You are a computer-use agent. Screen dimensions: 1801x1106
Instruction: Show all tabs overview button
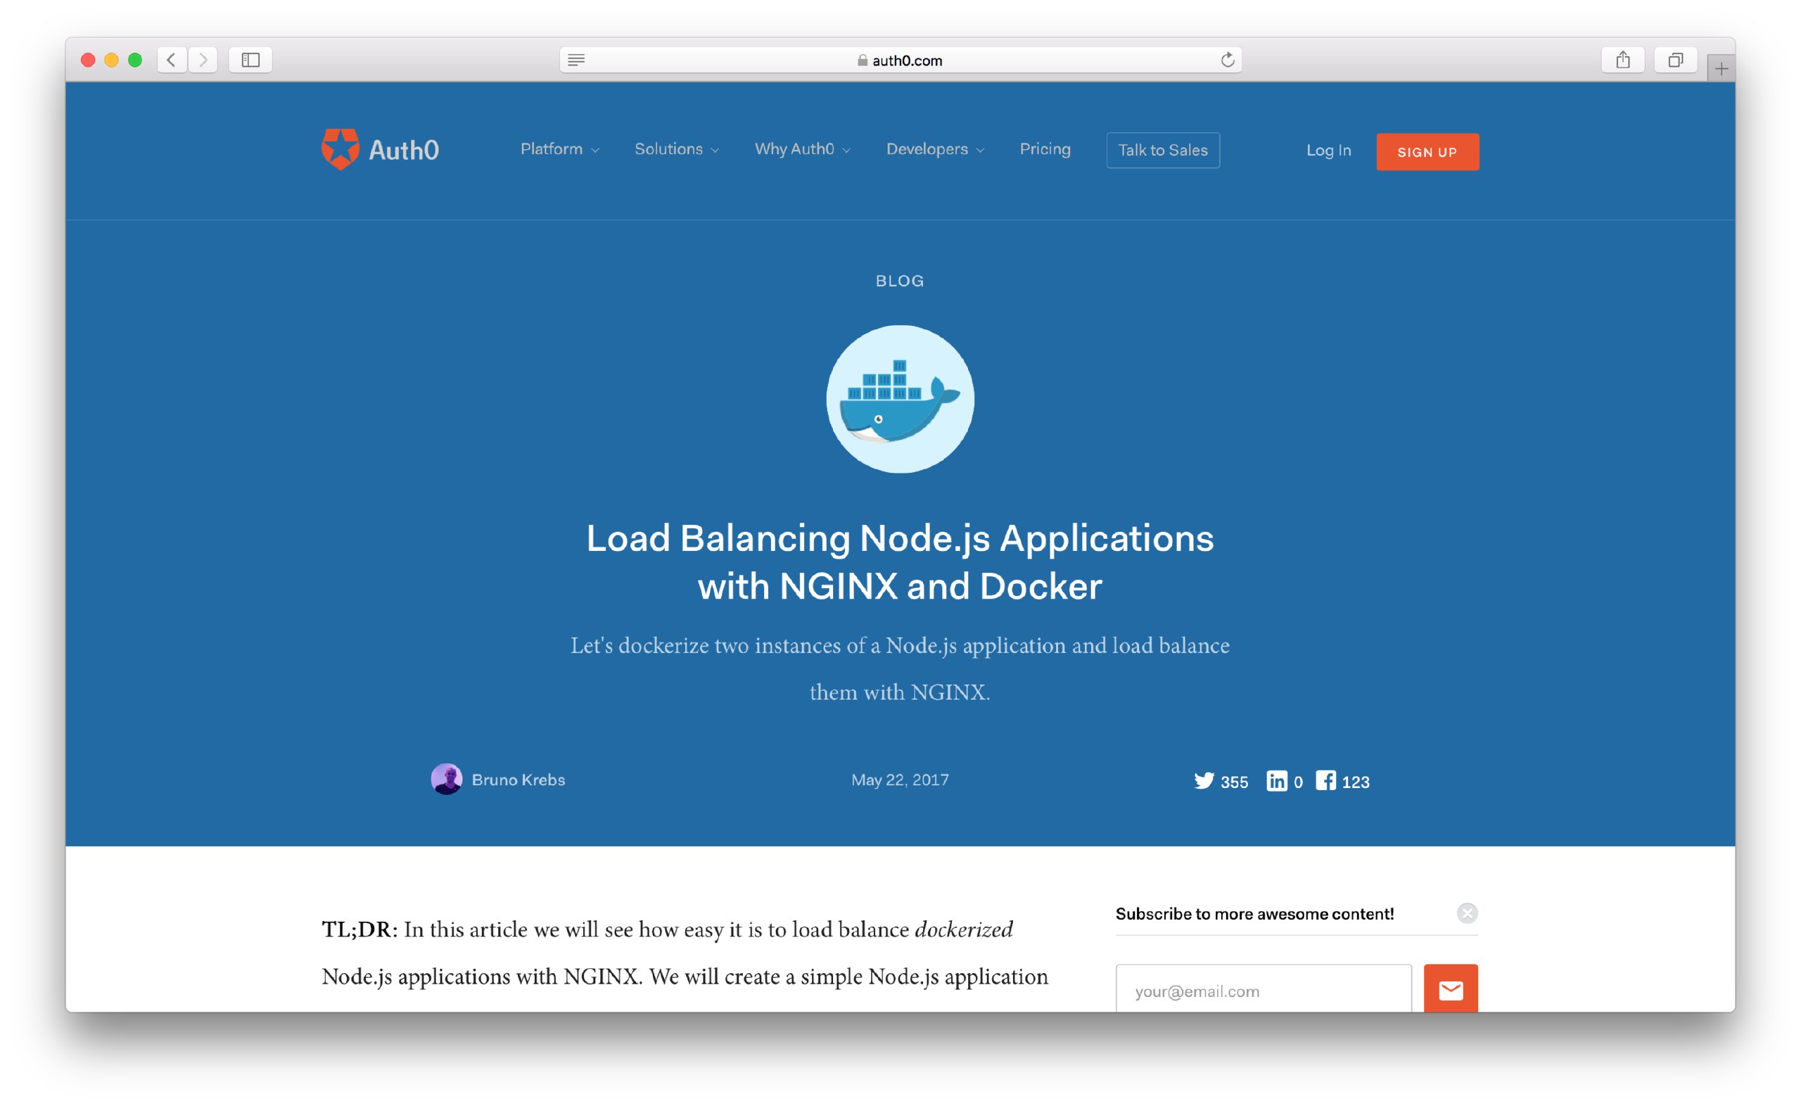coord(1675,60)
